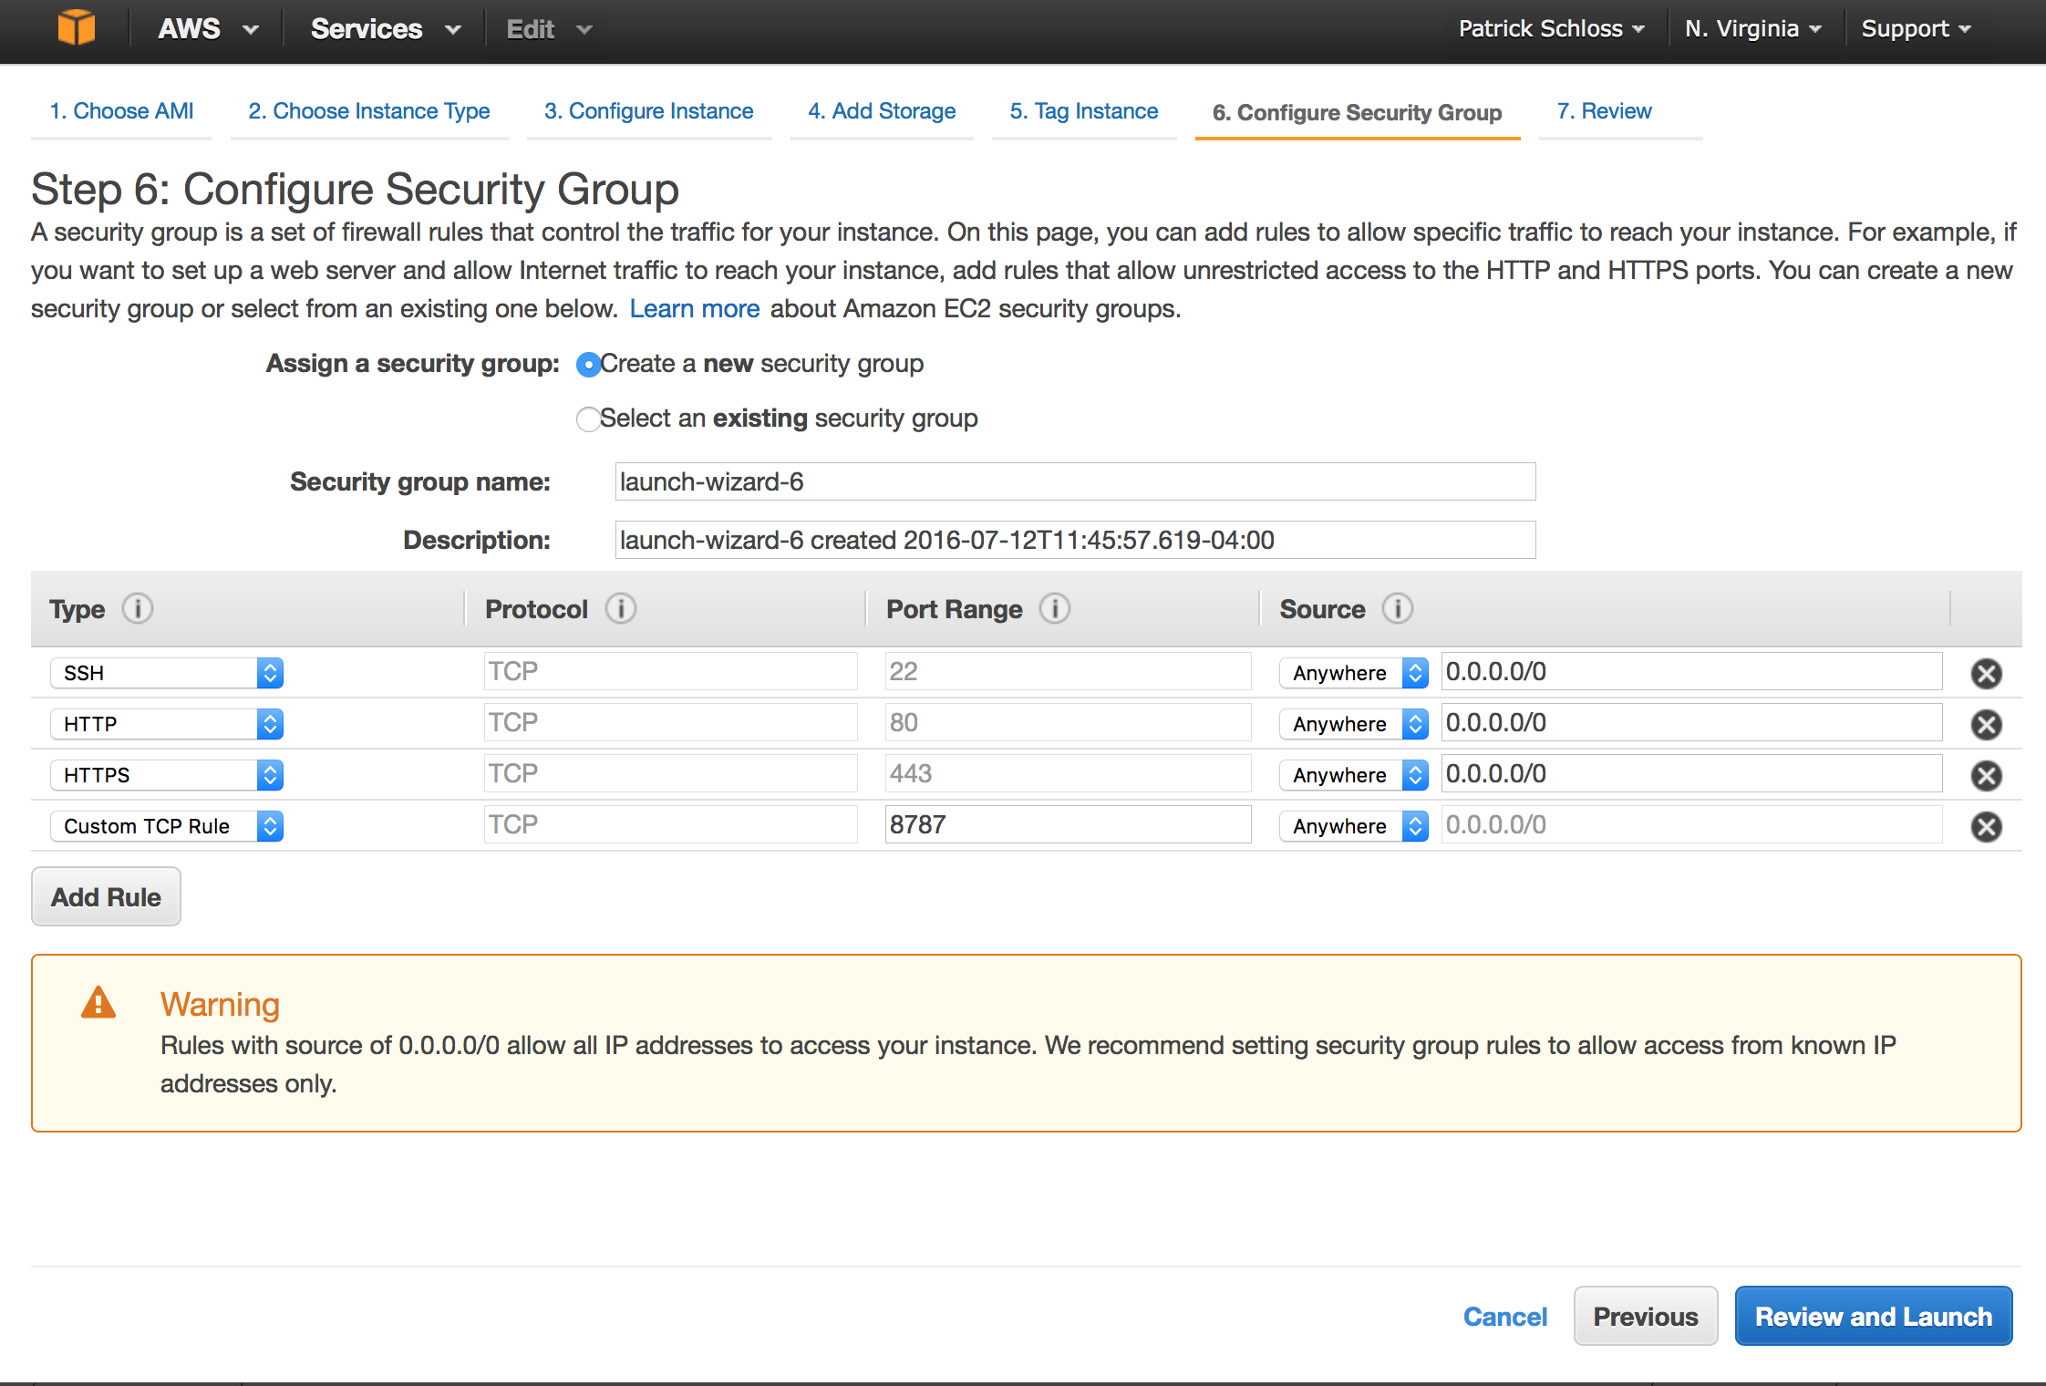Click Review and Launch button
The height and width of the screenshot is (1386, 2046).
[x=1873, y=1315]
